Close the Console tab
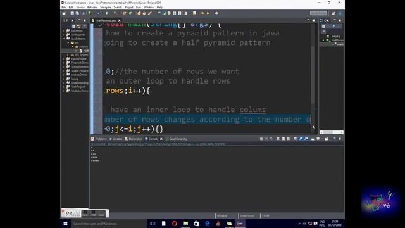 161,139
